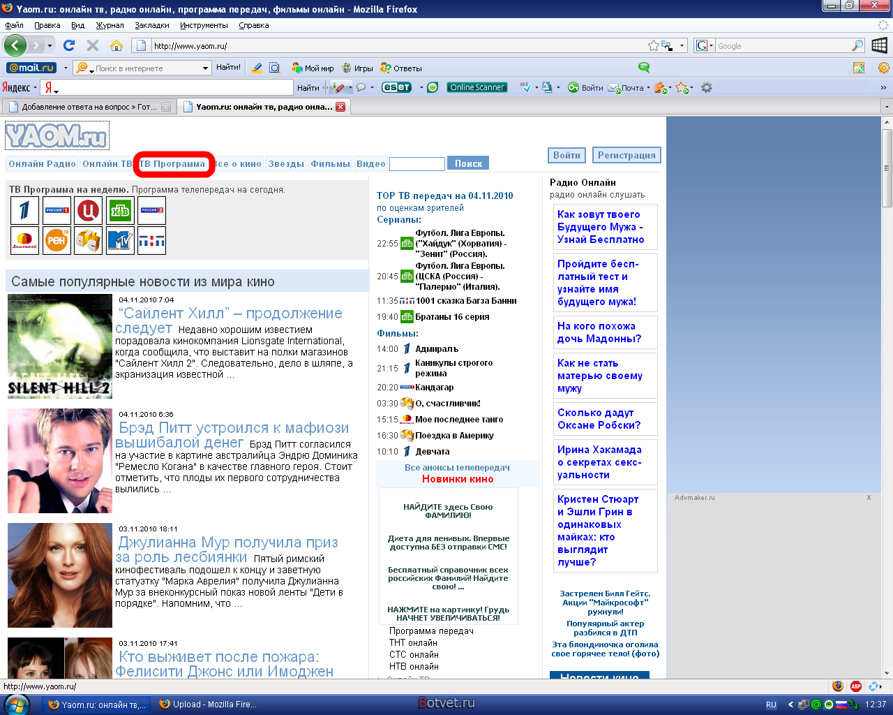Image resolution: width=893 pixels, height=715 pixels.
Task: Click the Войти login button
Action: (x=566, y=155)
